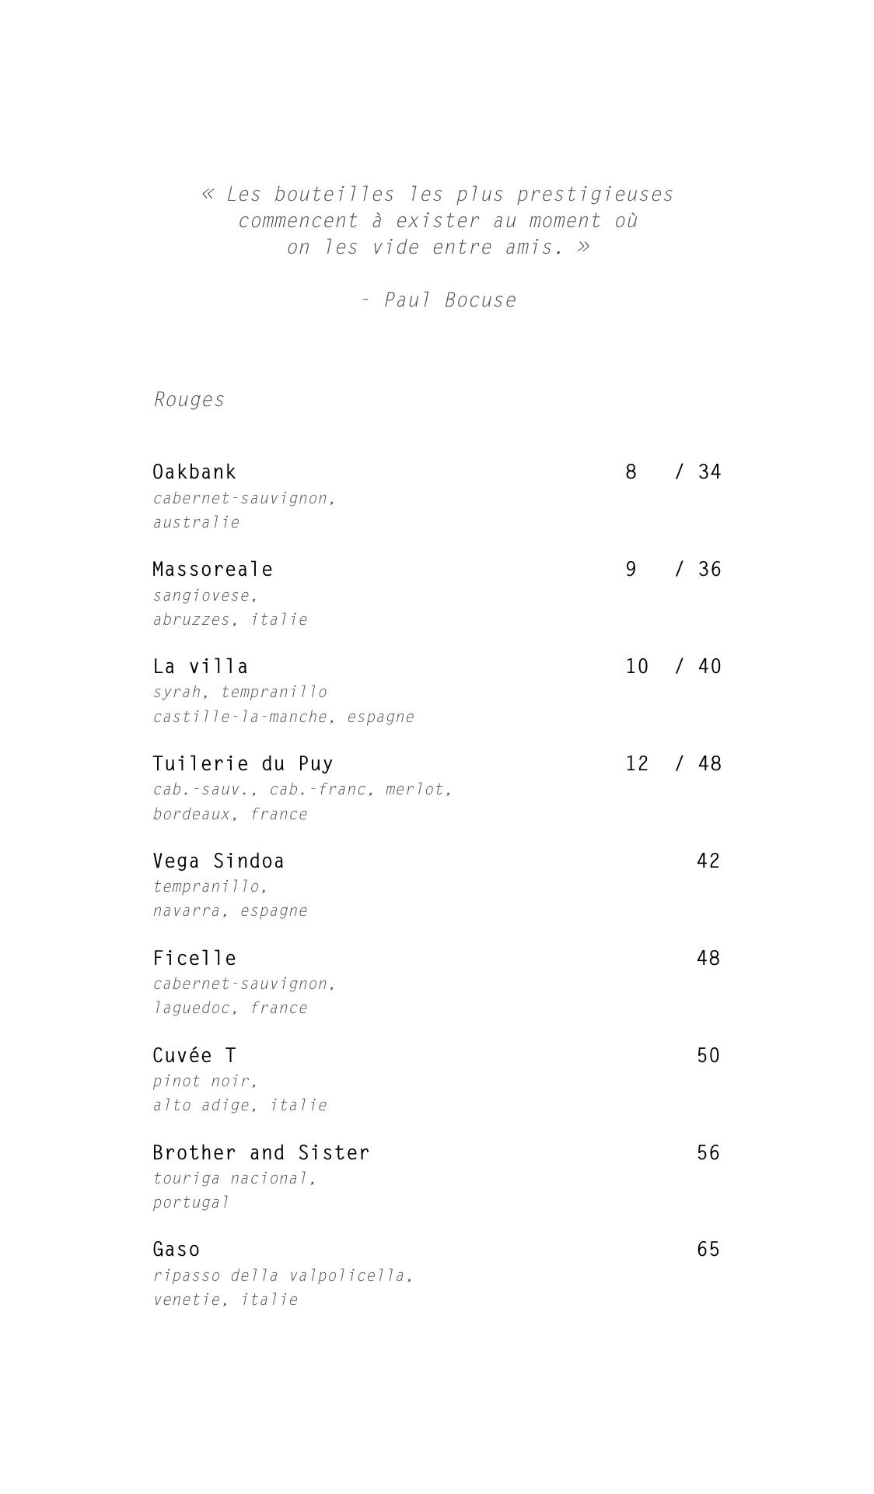874x1494 pixels.
Task: Click the Oakbank wine name
Action: click(x=194, y=472)
